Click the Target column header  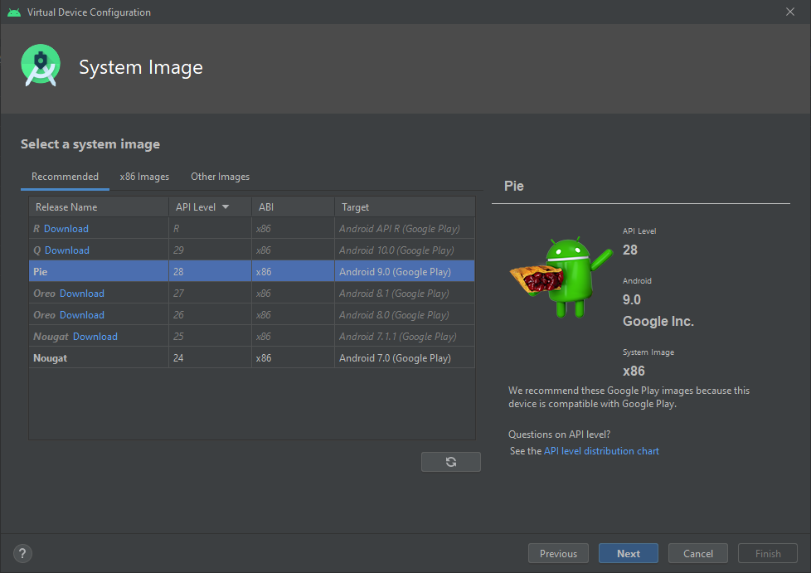coord(405,206)
